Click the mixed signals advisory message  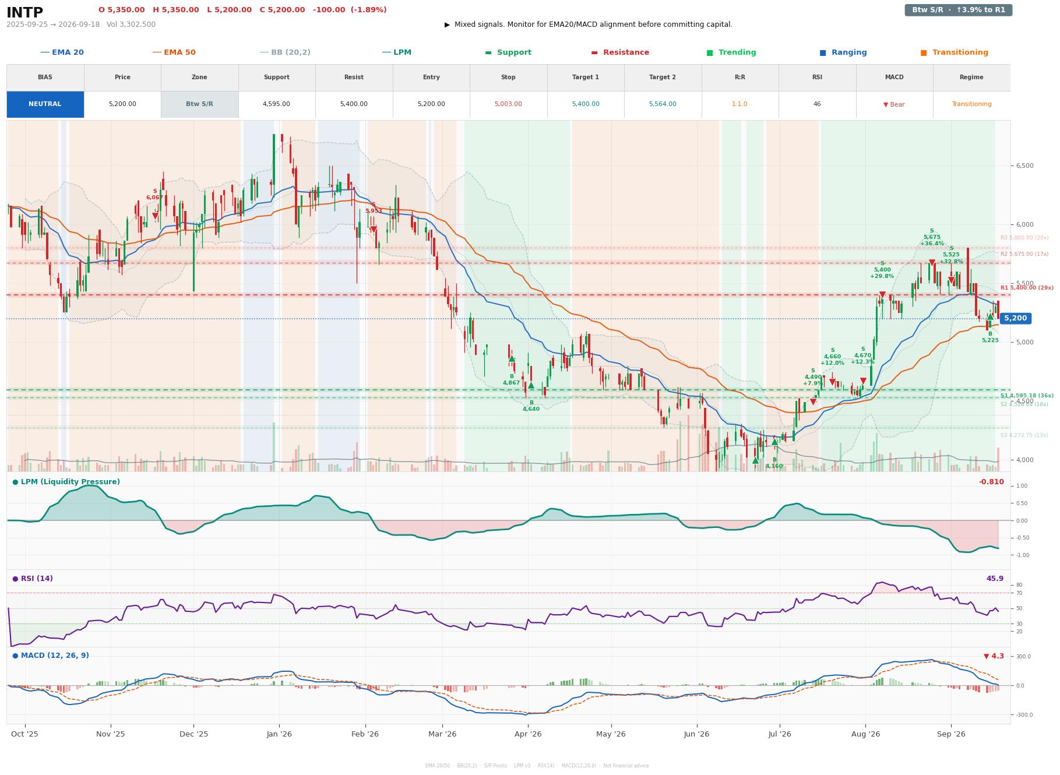[588, 24]
